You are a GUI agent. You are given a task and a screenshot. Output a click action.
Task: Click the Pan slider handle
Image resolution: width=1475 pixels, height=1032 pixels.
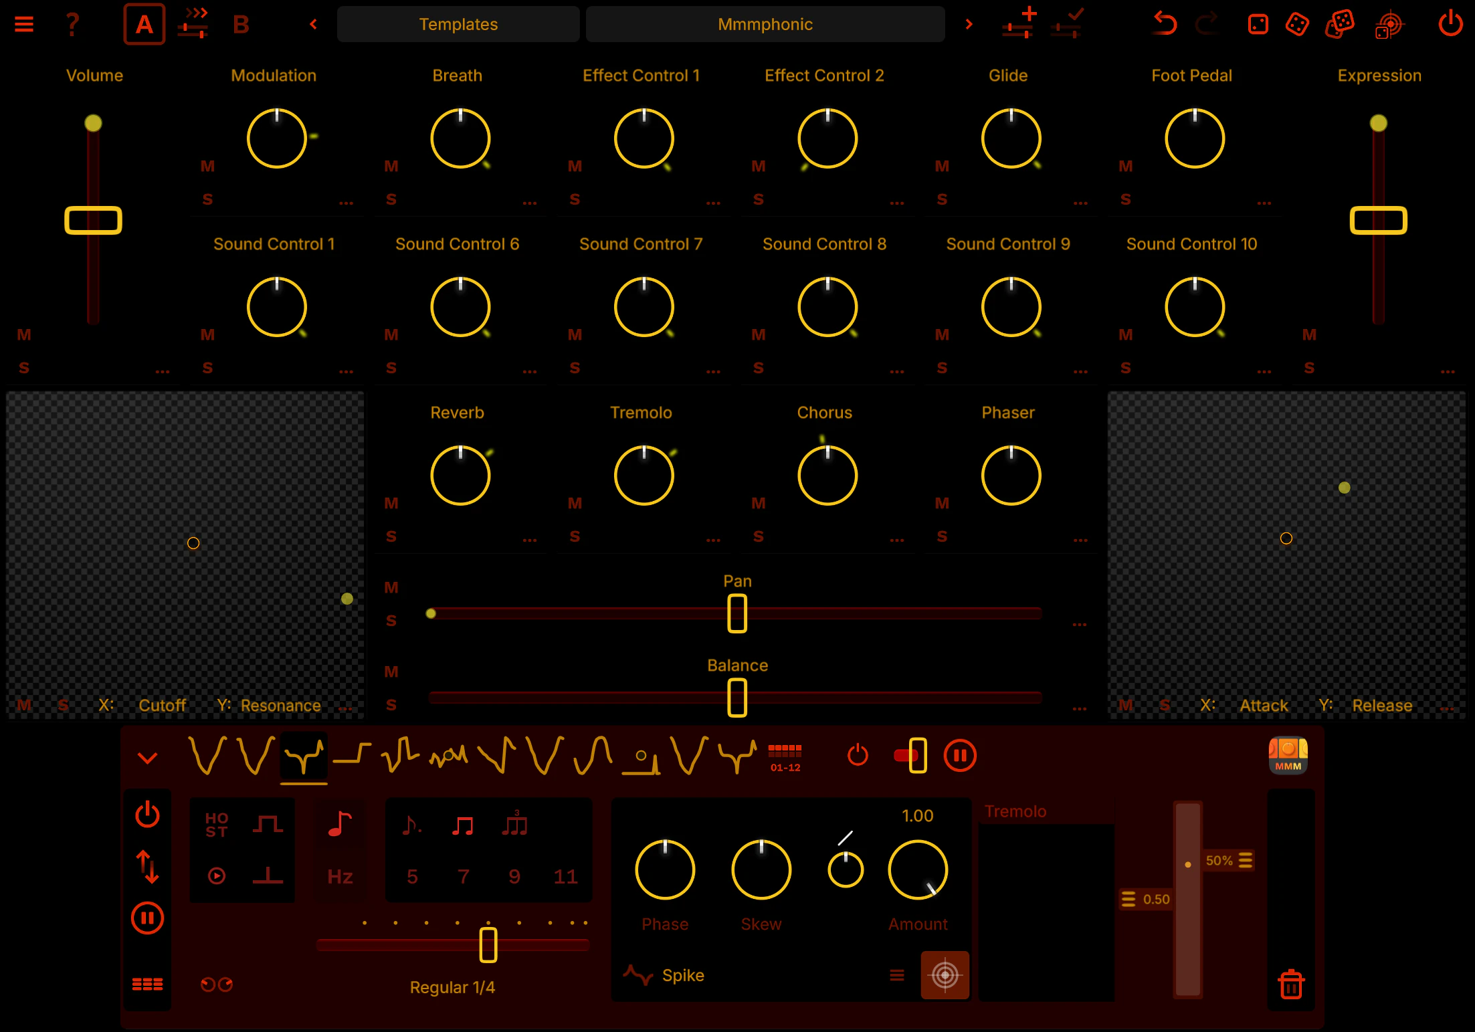[737, 613]
